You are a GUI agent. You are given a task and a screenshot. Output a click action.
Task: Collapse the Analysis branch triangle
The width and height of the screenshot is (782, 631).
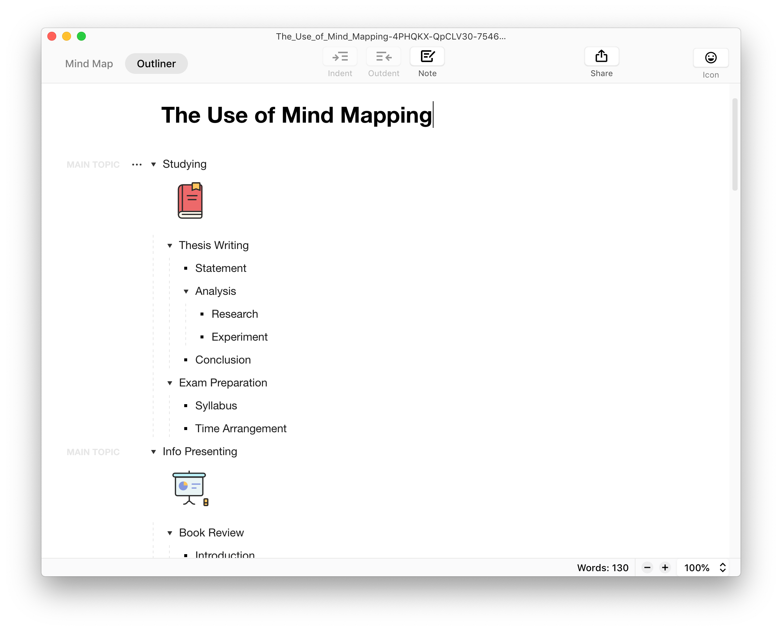click(186, 291)
